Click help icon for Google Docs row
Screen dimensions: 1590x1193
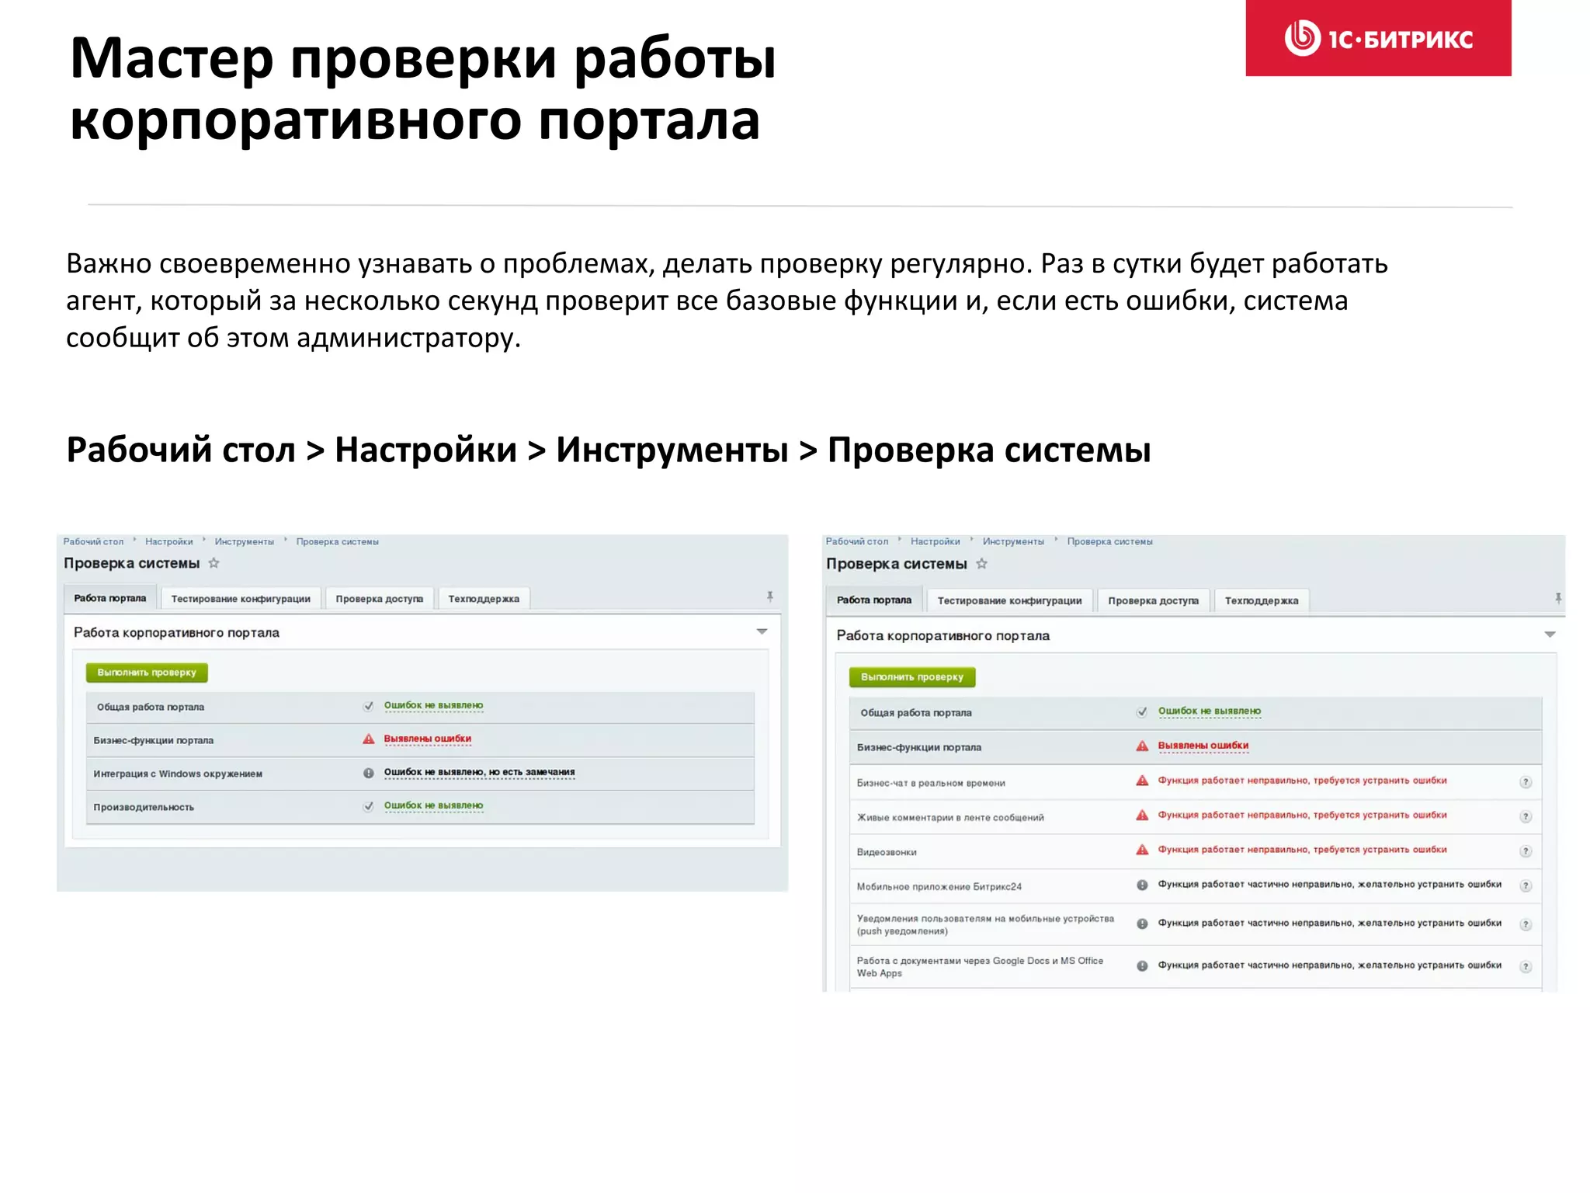(x=1526, y=967)
